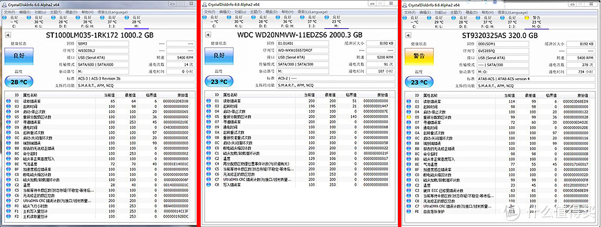
Task: Click the 14 次 power-on count field
Action: pyautogui.click(x=180, y=65)
